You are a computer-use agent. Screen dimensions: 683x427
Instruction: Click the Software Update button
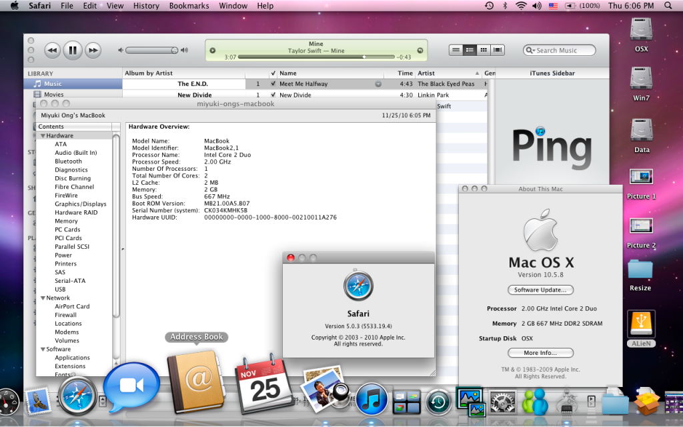point(540,290)
